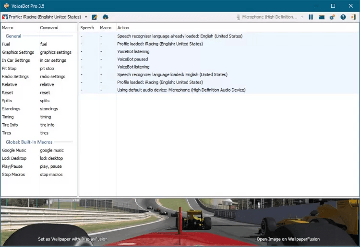Click Set as Wallpaper with DisplayFusion link

[72, 239]
